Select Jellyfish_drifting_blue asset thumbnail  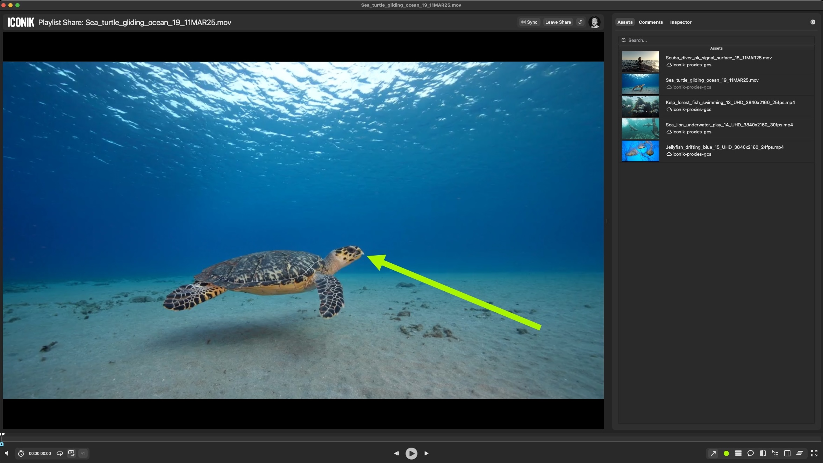(640, 151)
